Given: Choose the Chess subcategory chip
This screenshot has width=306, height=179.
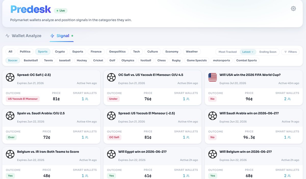Looking at the screenshot, I should click(162, 61).
